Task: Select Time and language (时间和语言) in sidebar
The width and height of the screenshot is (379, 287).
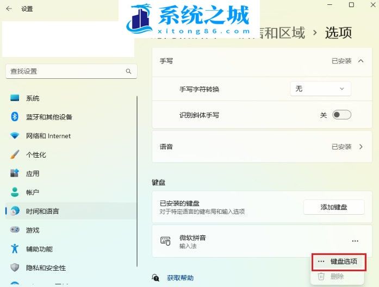Action: 42,211
